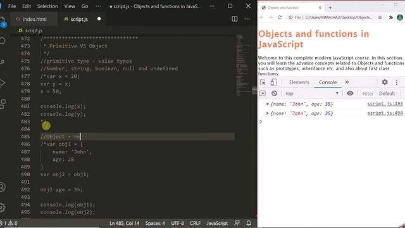Click the editor minimap
This screenshot has height=228, width=405.
point(243,65)
